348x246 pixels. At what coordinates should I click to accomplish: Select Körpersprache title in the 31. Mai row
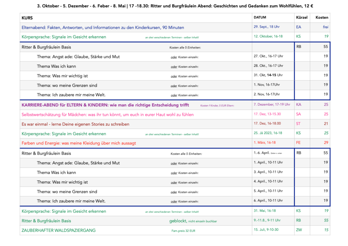point(64,211)
